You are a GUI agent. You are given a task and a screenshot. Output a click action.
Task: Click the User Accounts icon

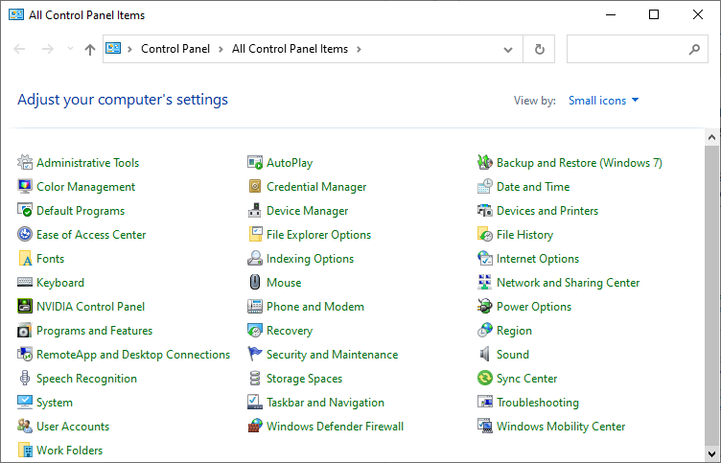[x=25, y=426]
